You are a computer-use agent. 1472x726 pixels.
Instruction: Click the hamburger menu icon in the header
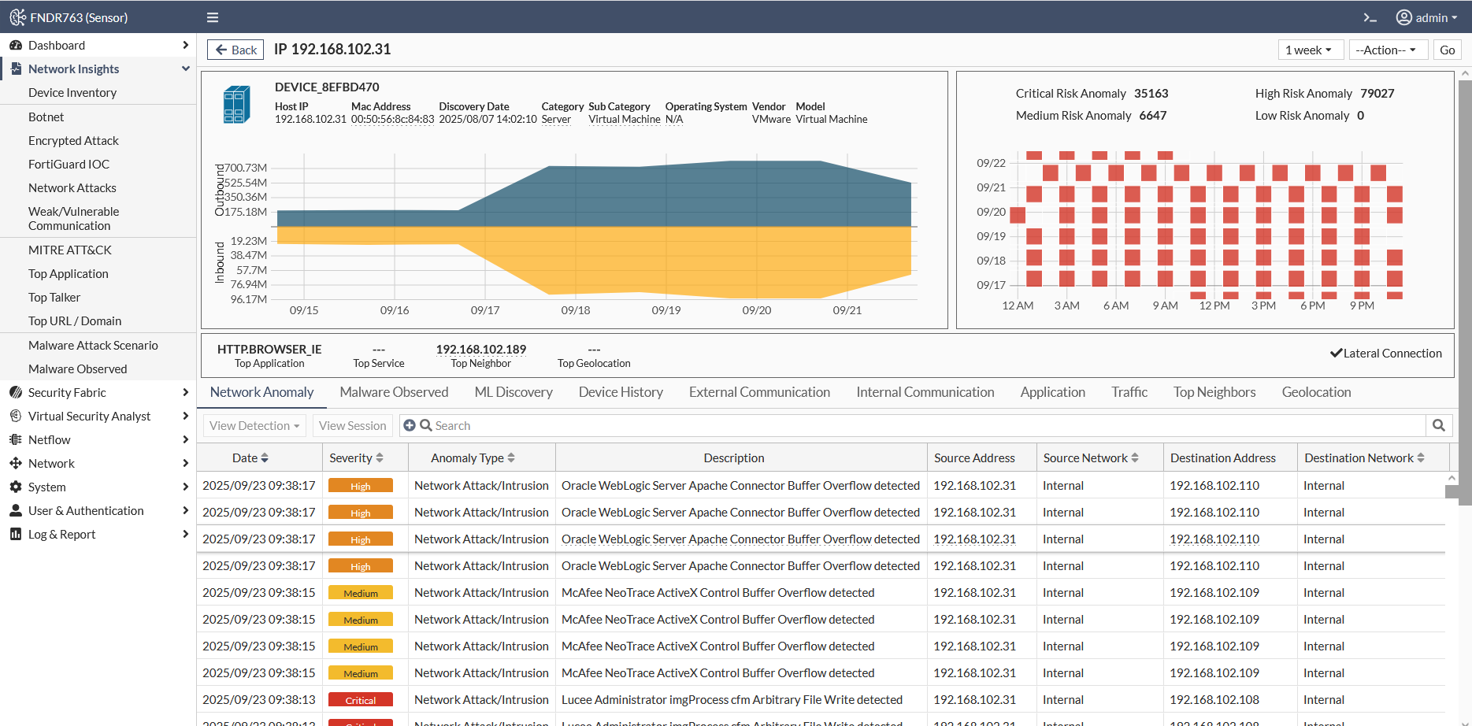pos(213,17)
